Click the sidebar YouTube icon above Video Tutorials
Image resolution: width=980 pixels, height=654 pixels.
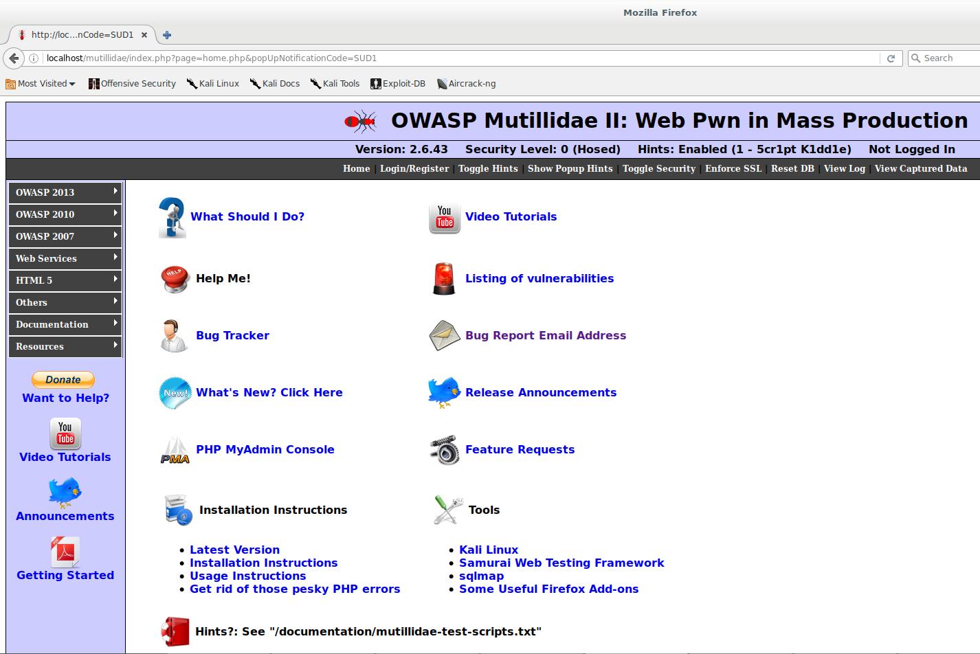(65, 433)
